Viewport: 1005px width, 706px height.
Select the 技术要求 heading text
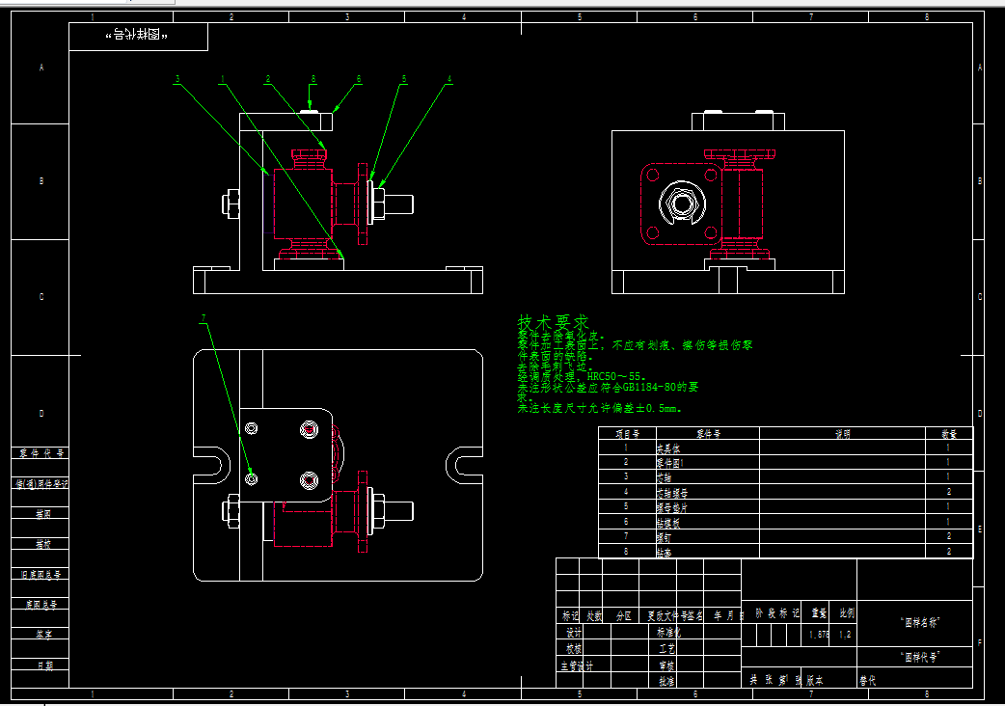553,321
